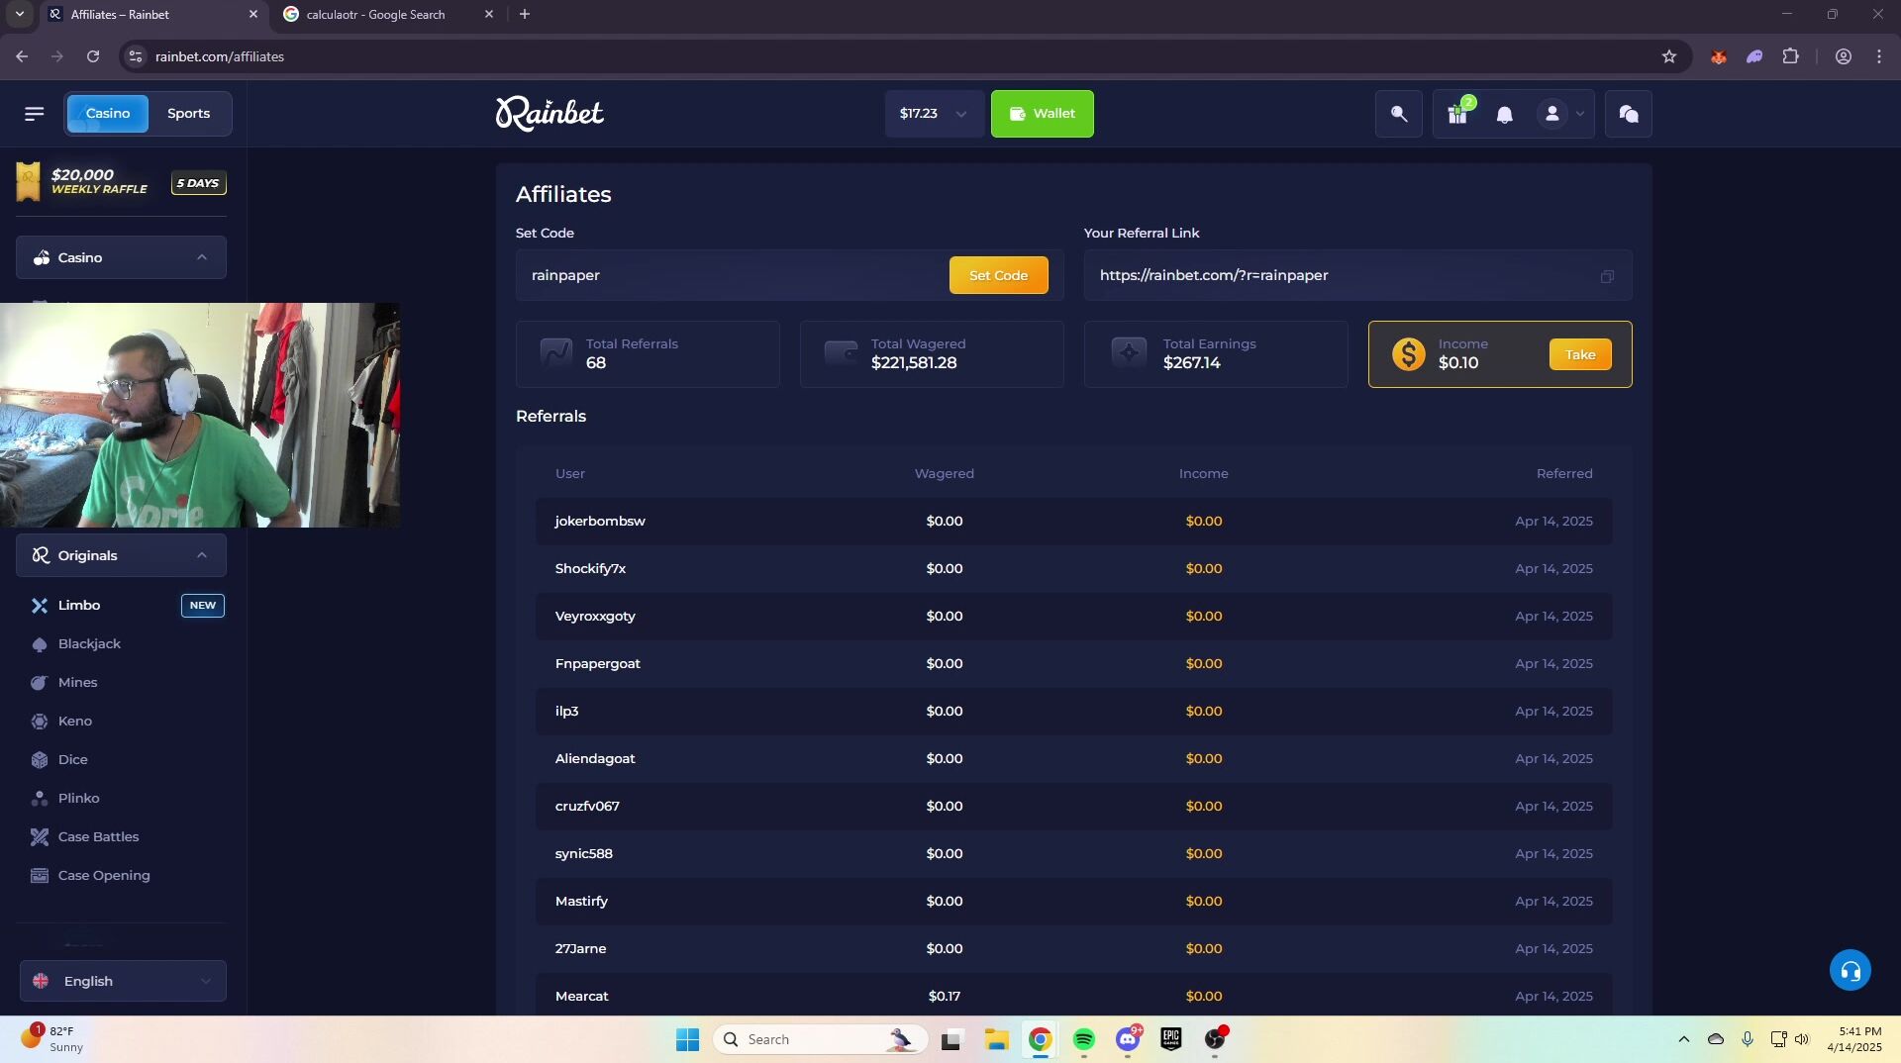Open the clock and date panel
1901x1063 pixels.
coord(1853,1039)
